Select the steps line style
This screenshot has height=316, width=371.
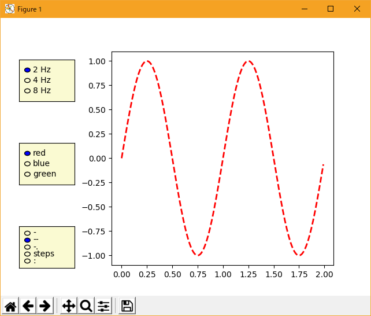click(27, 253)
